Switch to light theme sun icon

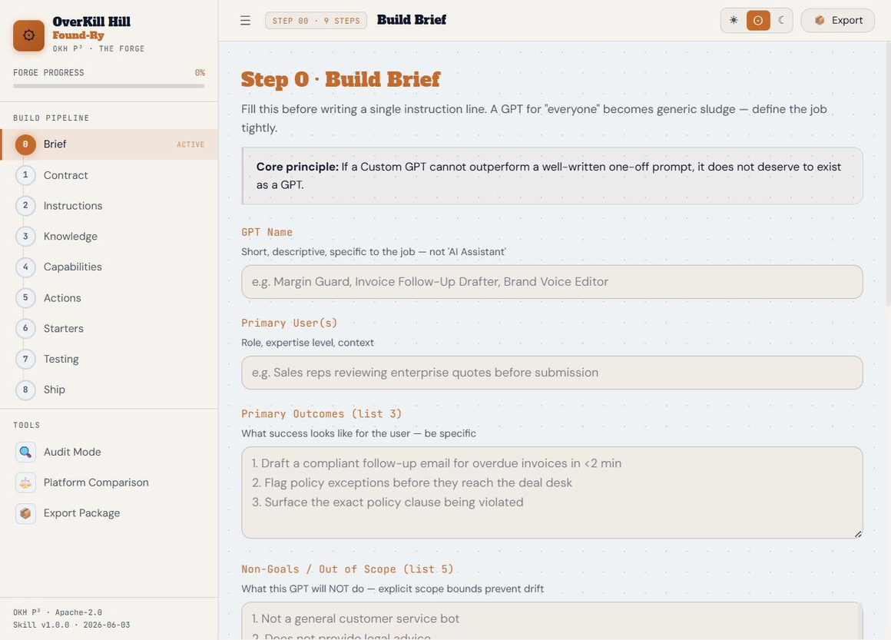tap(734, 21)
